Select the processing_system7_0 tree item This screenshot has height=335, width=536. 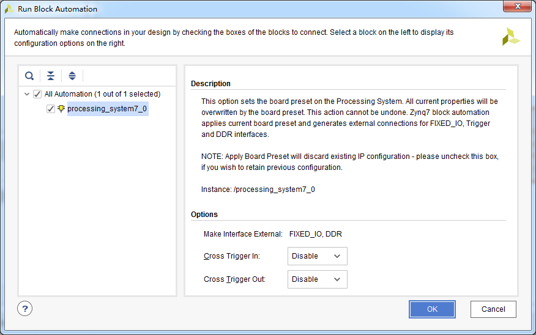(x=107, y=109)
